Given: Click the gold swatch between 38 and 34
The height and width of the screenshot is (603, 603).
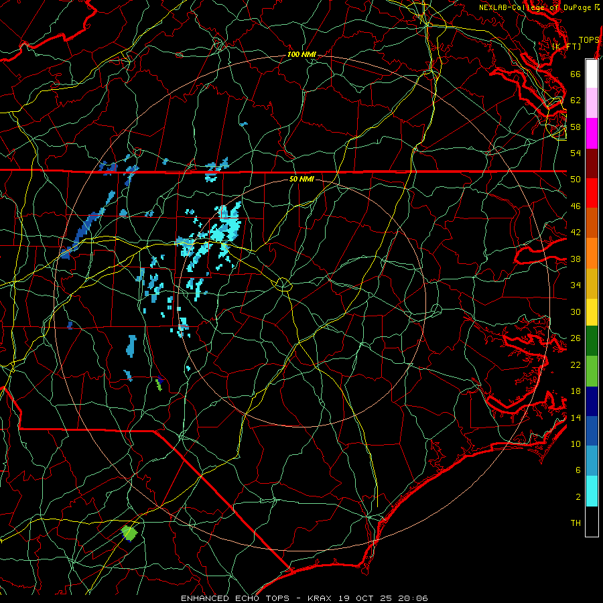Looking at the screenshot, I should tap(592, 283).
